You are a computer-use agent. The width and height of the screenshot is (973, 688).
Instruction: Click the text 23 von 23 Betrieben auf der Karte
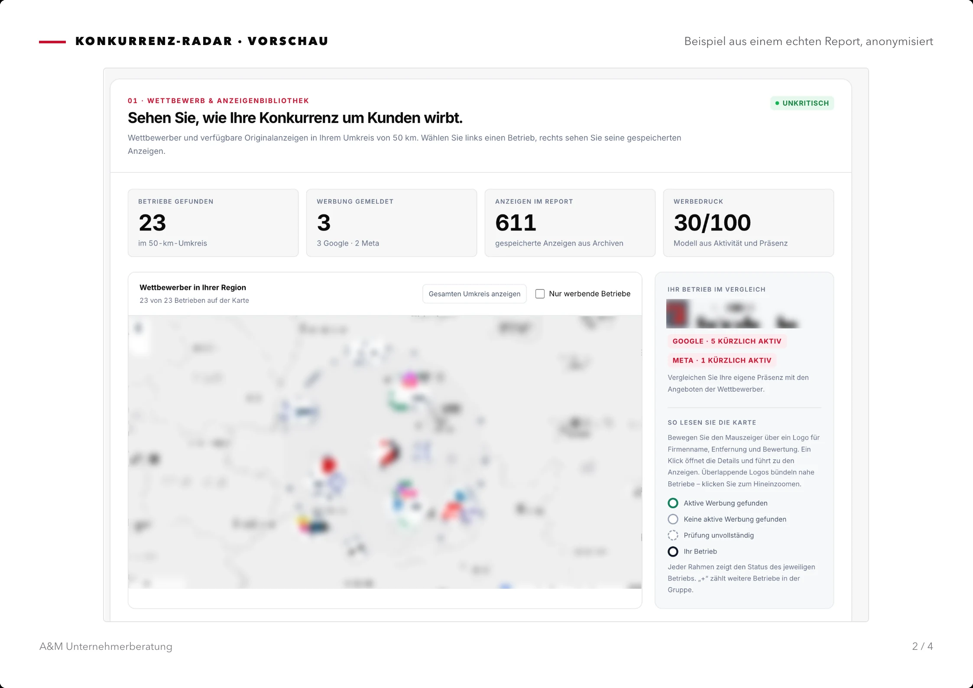point(194,300)
